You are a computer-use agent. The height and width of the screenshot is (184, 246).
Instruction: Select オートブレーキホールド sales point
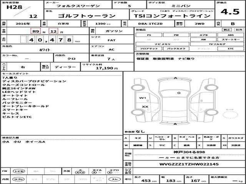point(26,106)
